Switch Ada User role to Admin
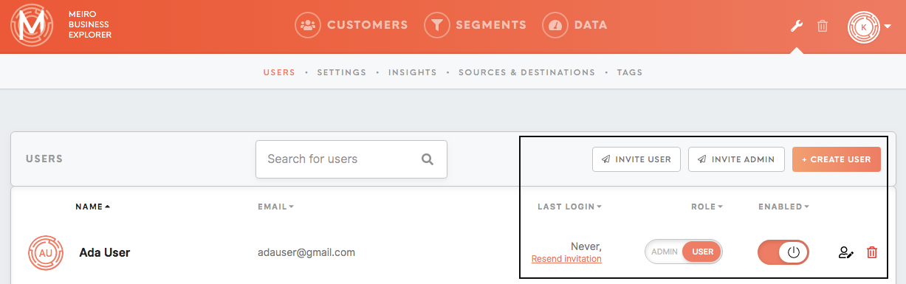The width and height of the screenshot is (906, 284). pos(665,252)
